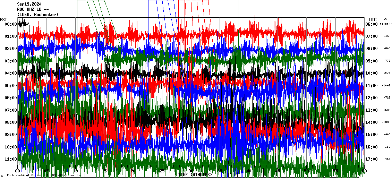Select the (LDEO, Rochester) label
The image size is (392, 180).
(x=38, y=14)
